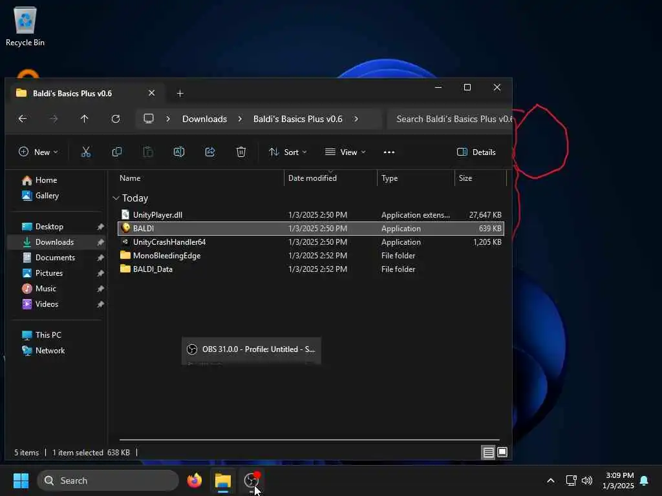662x496 pixels.
Task: Collapse the Today group
Action: click(116, 198)
